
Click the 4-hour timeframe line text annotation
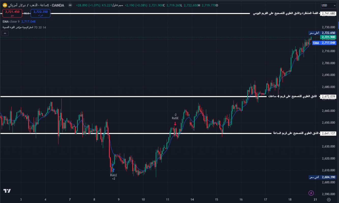tap(292, 96)
